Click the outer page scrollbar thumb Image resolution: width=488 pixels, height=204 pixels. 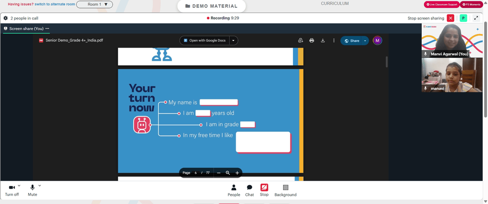coord(486,69)
